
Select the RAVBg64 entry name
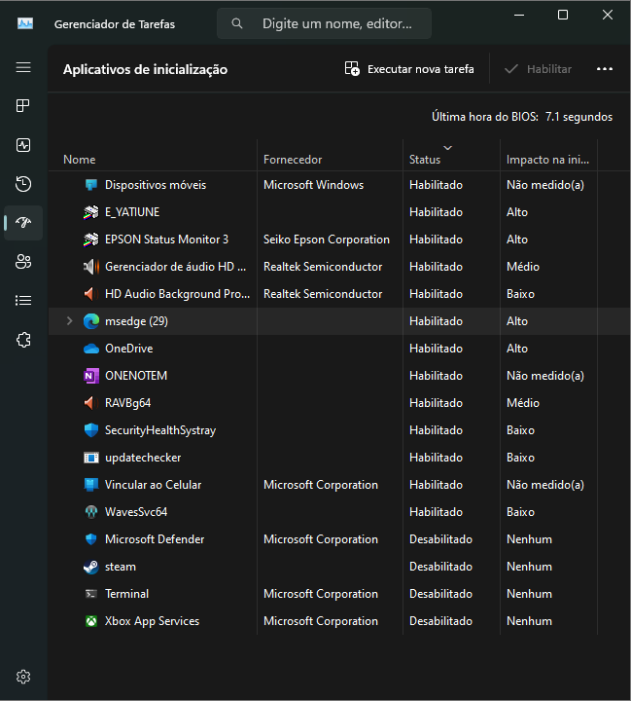tap(127, 403)
